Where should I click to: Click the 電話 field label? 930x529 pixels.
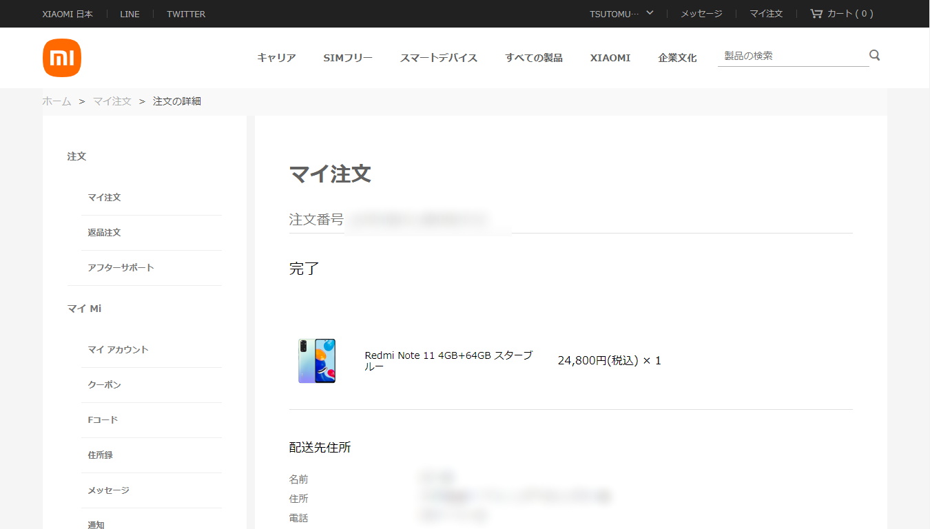pos(299,517)
